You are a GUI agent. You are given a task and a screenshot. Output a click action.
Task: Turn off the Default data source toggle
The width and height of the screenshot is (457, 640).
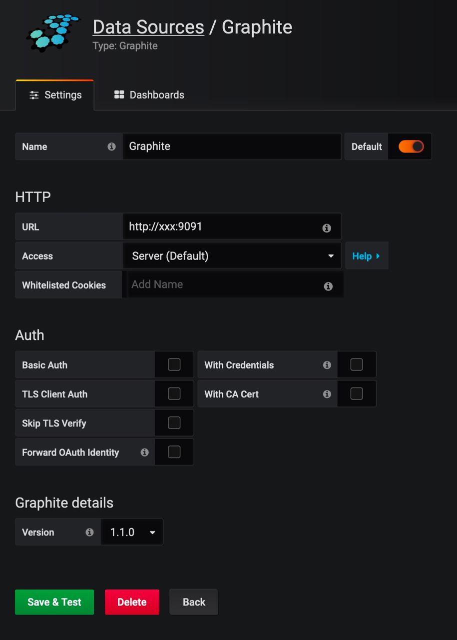(411, 146)
